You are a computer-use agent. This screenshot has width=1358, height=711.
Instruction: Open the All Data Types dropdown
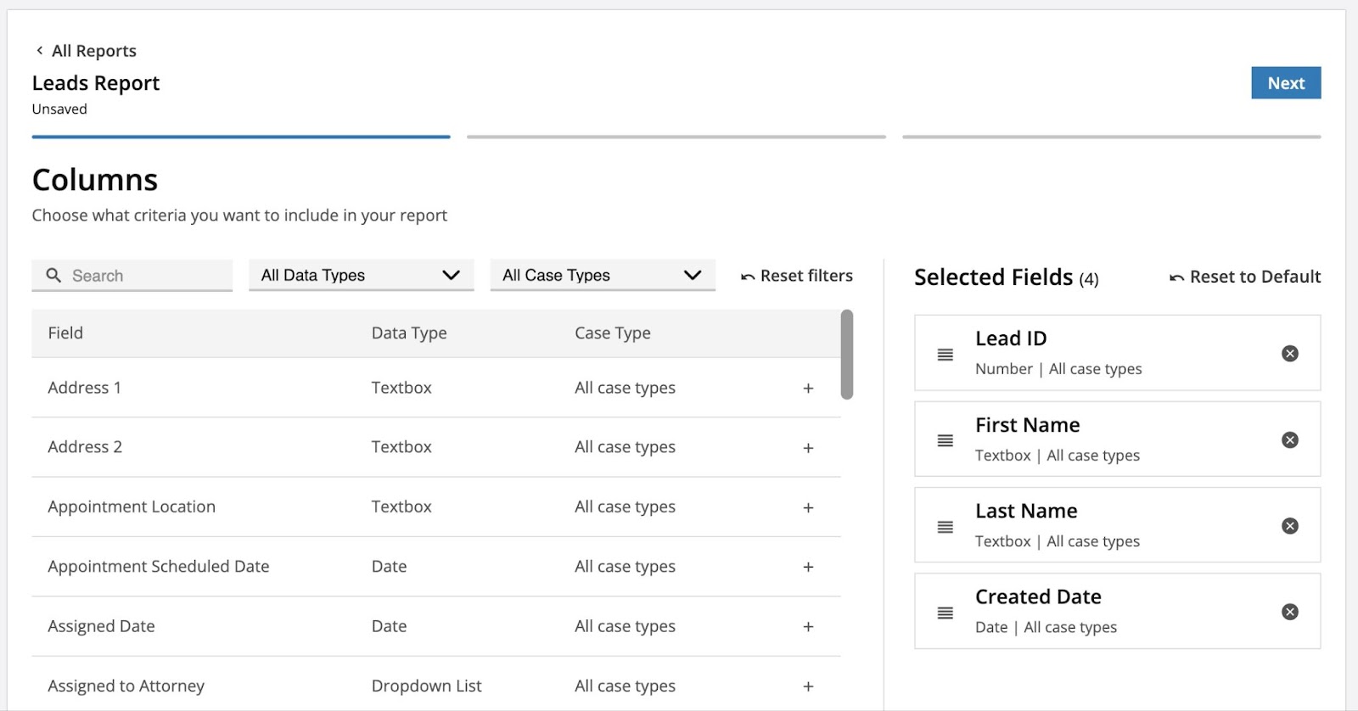[x=361, y=276]
